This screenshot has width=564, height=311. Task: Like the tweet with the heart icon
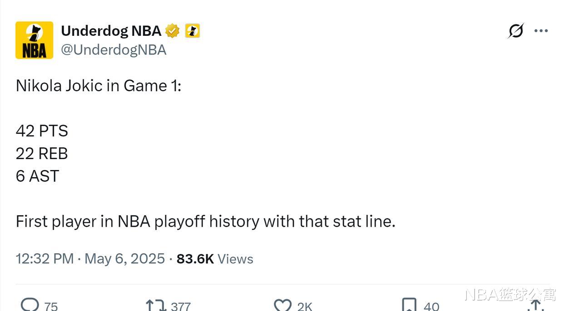(282, 305)
